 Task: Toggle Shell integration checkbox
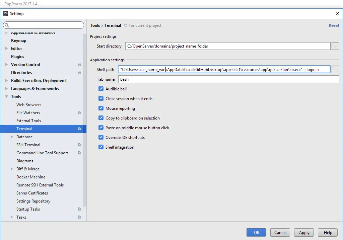click(101, 147)
